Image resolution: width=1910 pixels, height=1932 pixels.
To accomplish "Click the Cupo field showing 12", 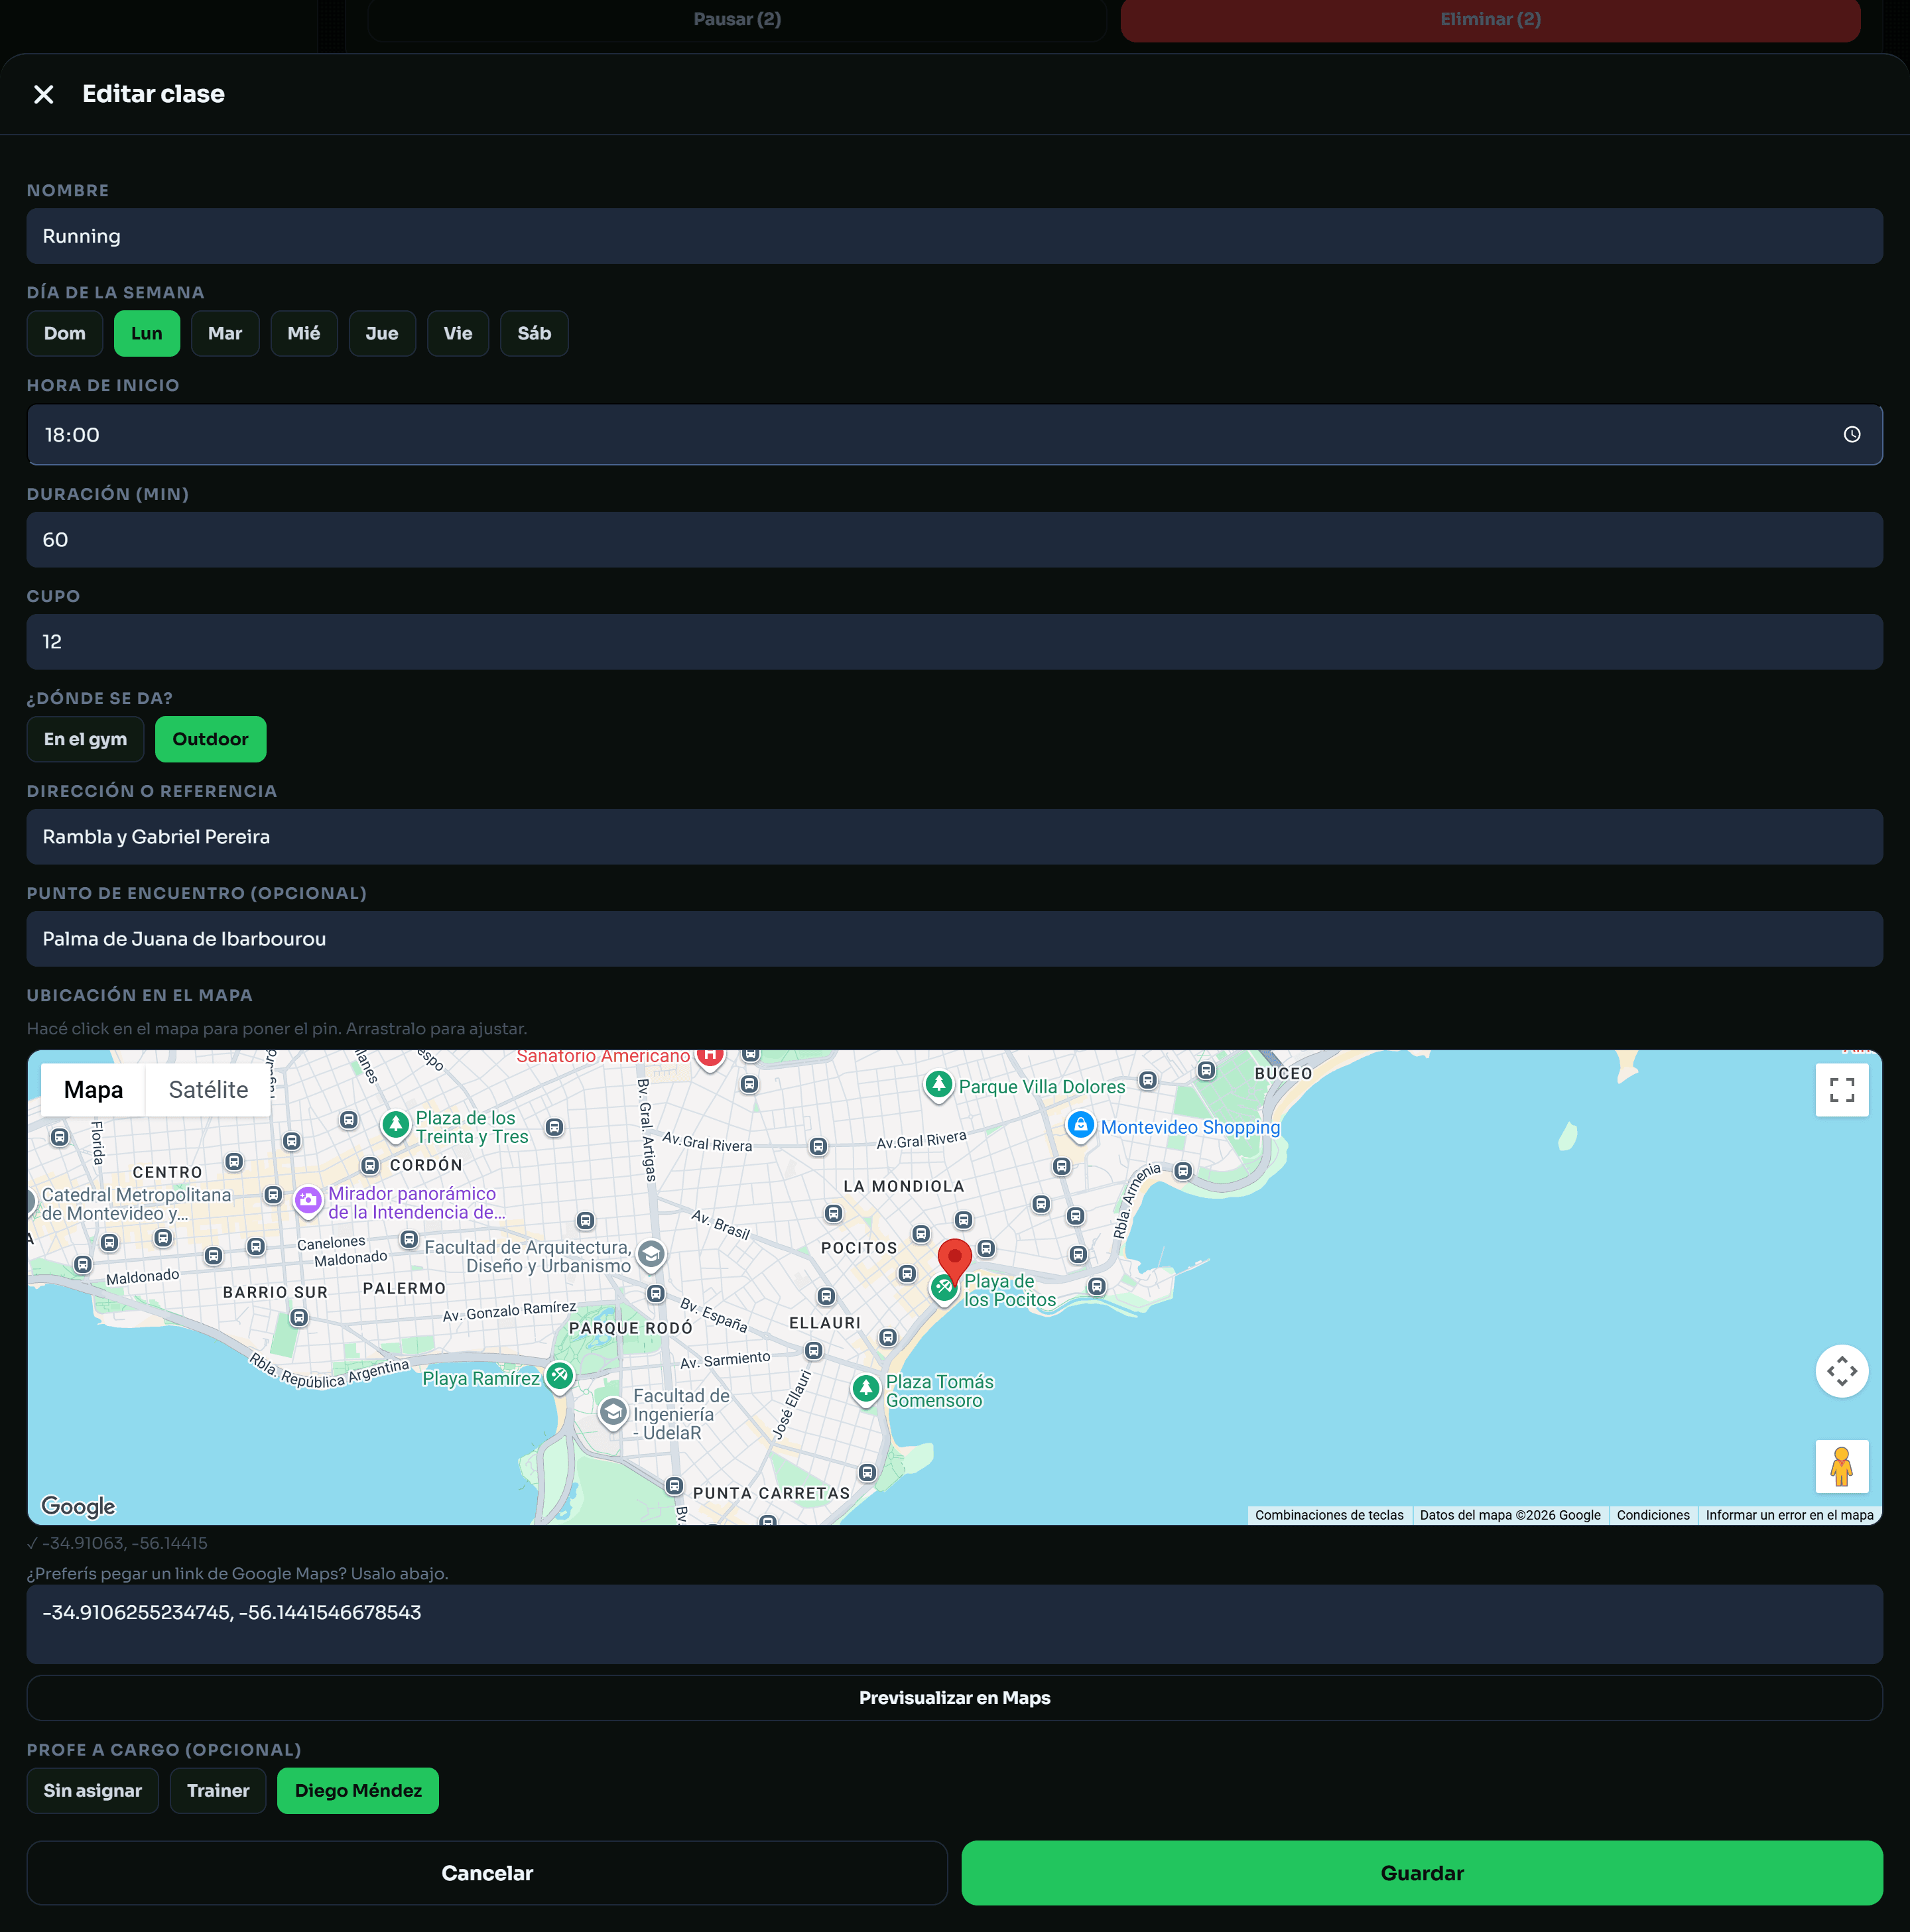I will [x=954, y=642].
